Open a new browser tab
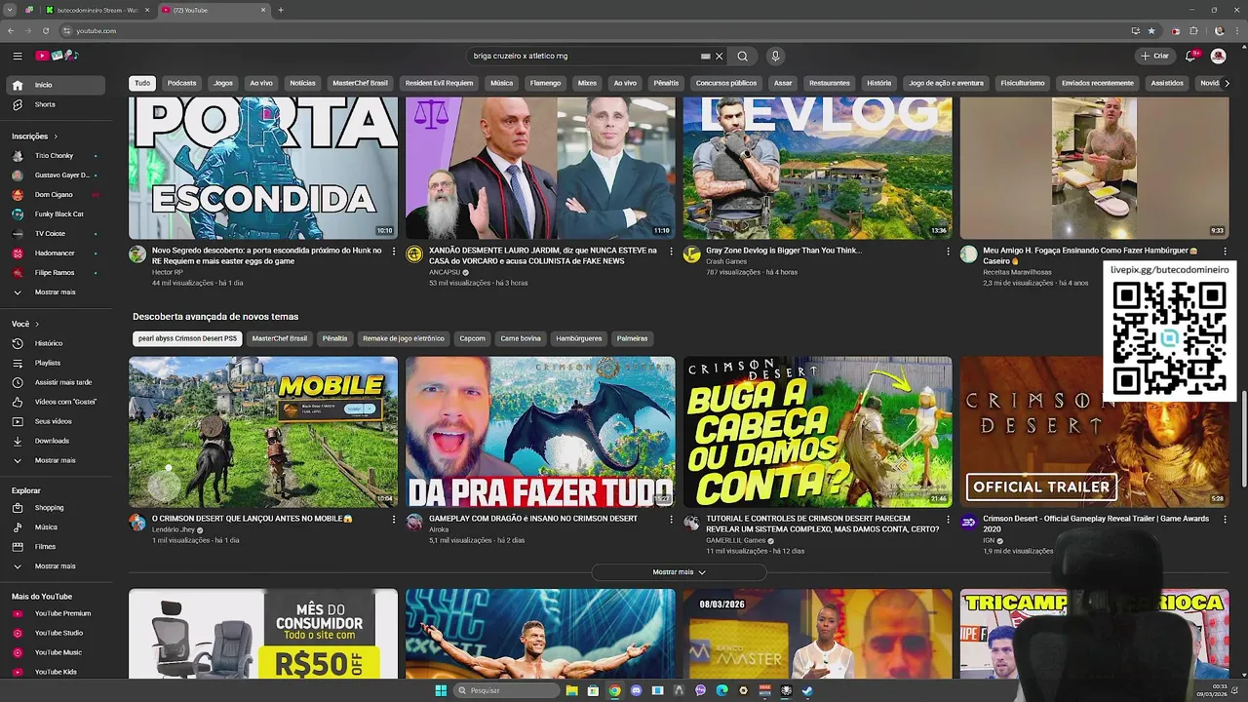The height and width of the screenshot is (702, 1248). click(281, 10)
